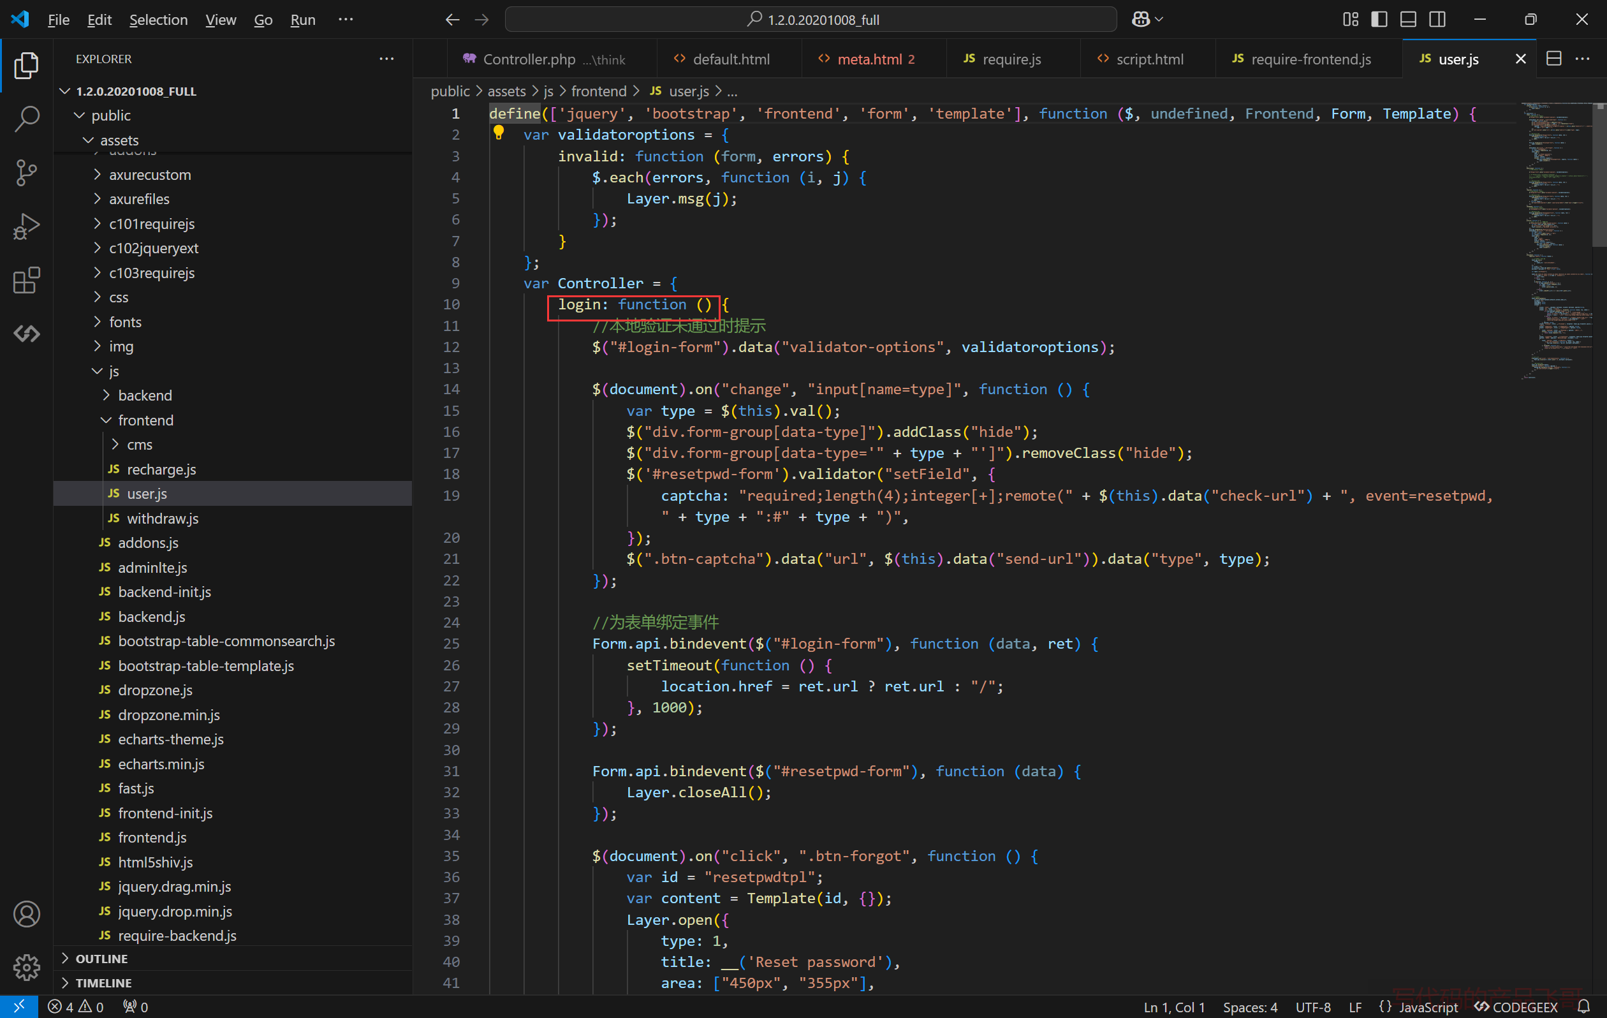Open the Source Control view icon
Screen dimensions: 1607x1018
point(27,172)
